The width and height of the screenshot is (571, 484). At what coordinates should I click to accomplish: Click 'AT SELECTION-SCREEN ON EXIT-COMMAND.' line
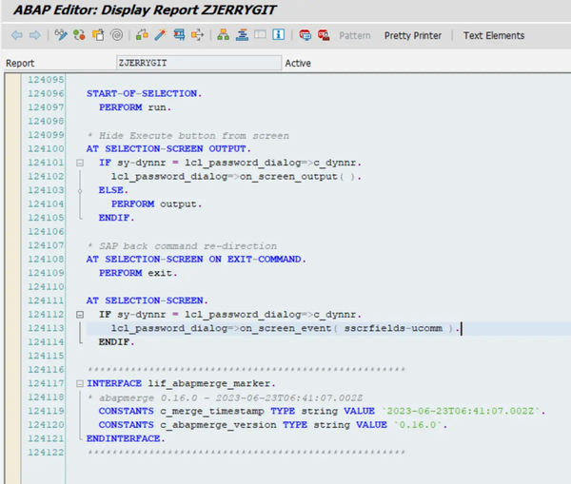196,259
